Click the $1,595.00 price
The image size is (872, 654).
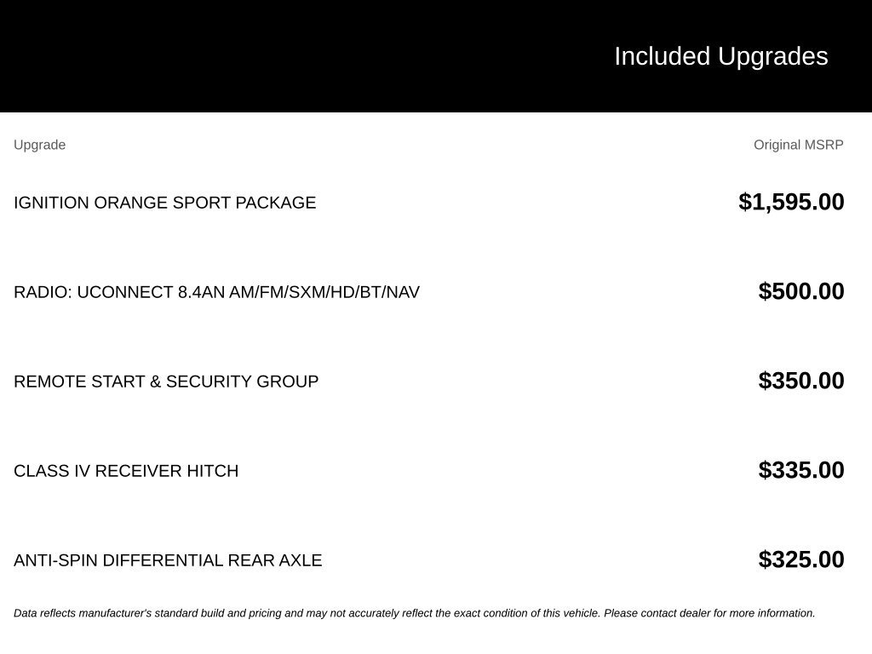coord(791,202)
